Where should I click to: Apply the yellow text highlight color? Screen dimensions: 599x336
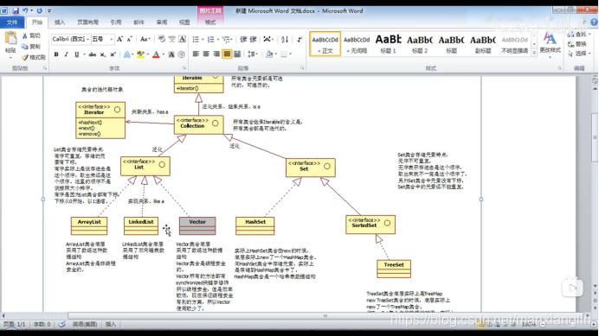click(140, 54)
